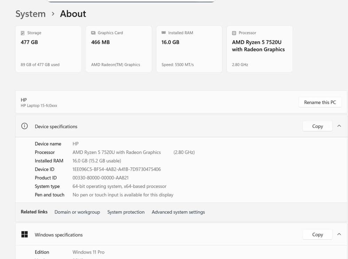348x259 pixels.
Task: Click the Windows 11 Pro edition value
Action: tap(88, 252)
